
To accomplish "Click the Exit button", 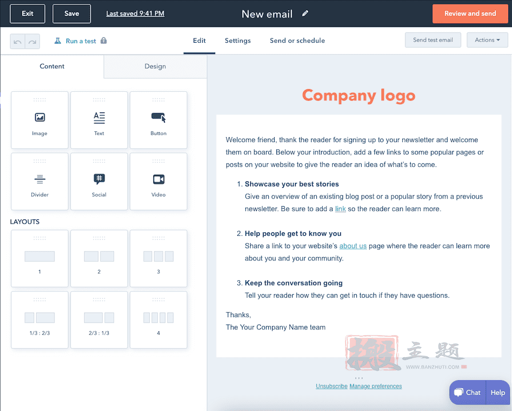I will 27,14.
